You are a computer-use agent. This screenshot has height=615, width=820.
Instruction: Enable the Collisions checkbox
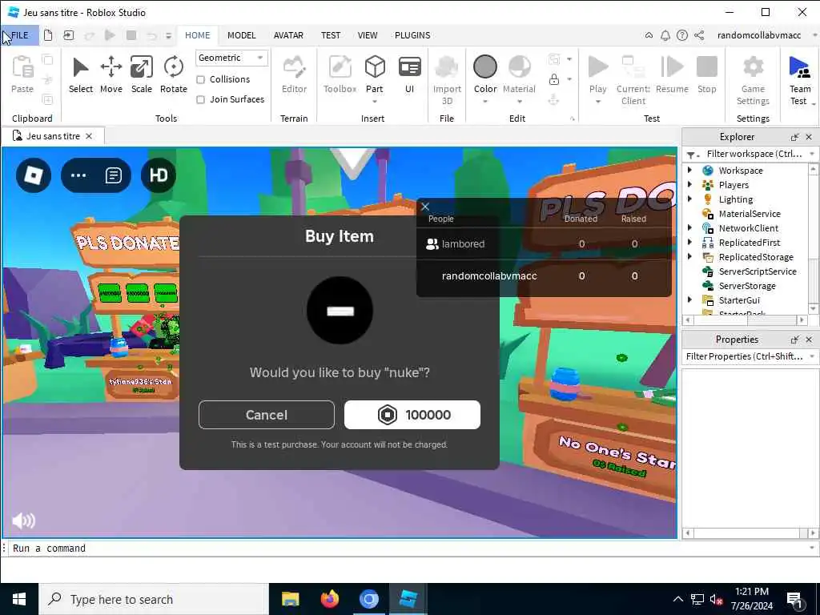click(200, 79)
